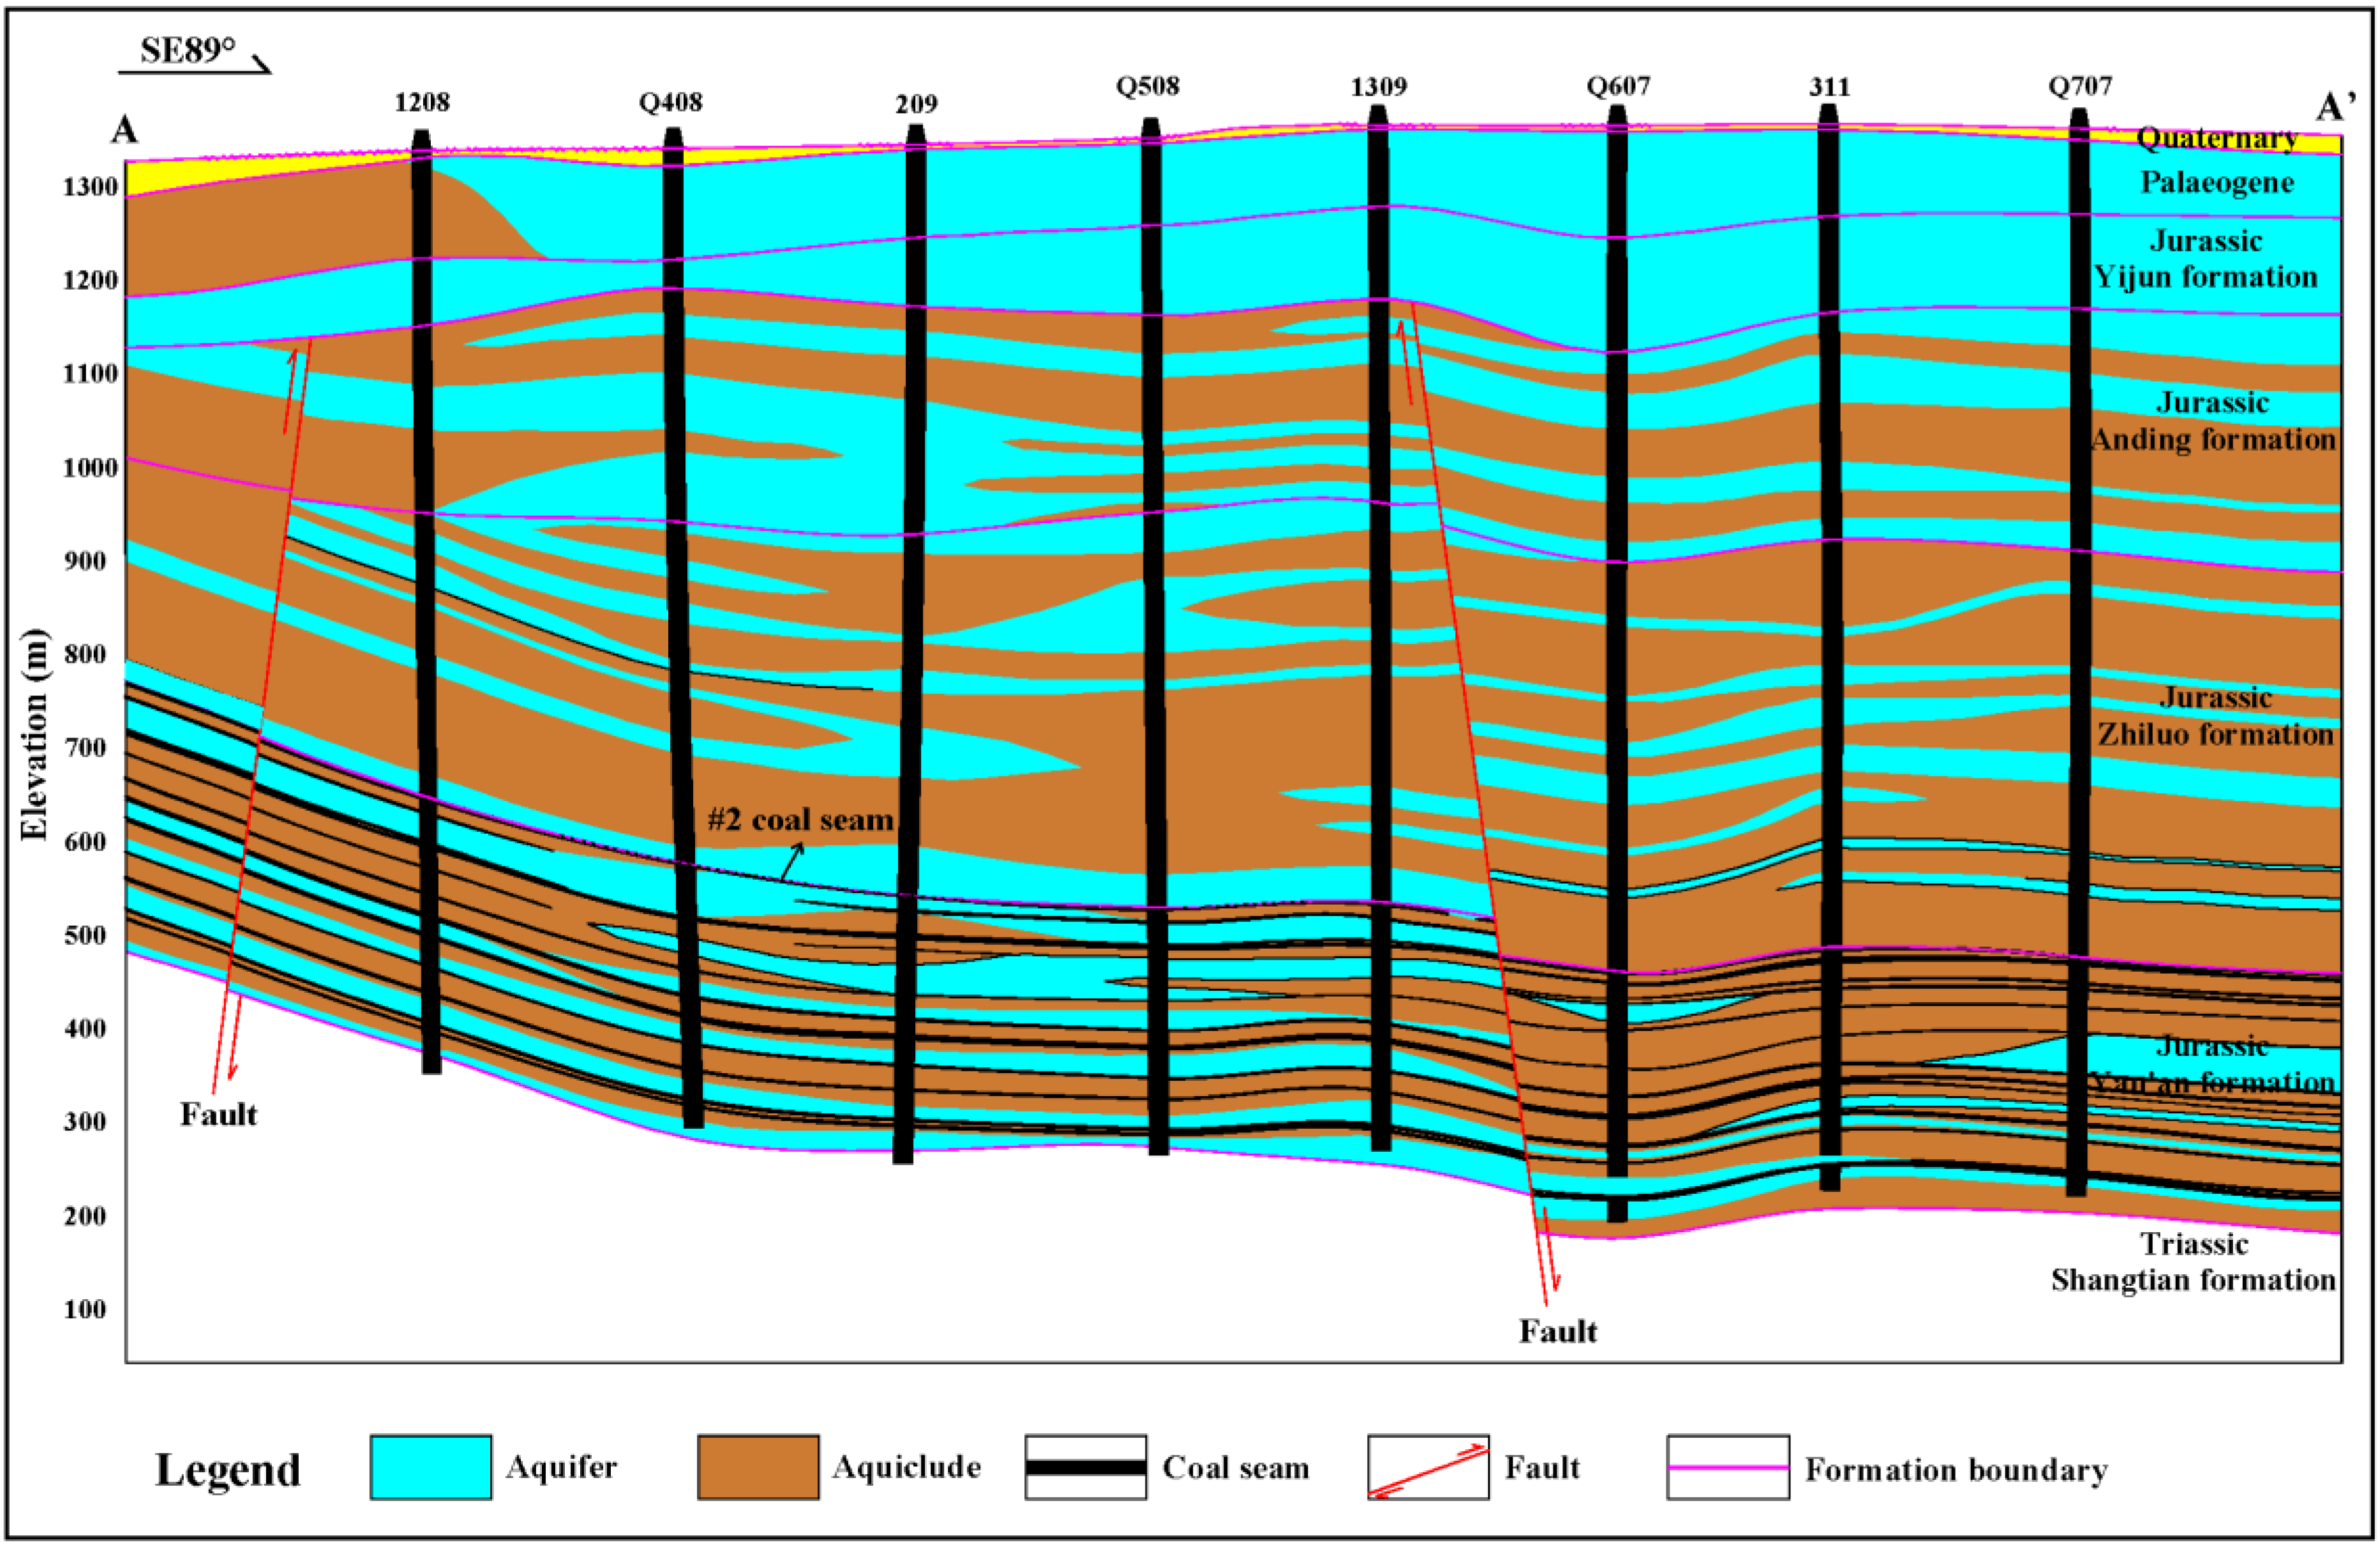2380x1545 pixels.
Task: Click the Fault label below Q607
Action: click(x=1557, y=1331)
